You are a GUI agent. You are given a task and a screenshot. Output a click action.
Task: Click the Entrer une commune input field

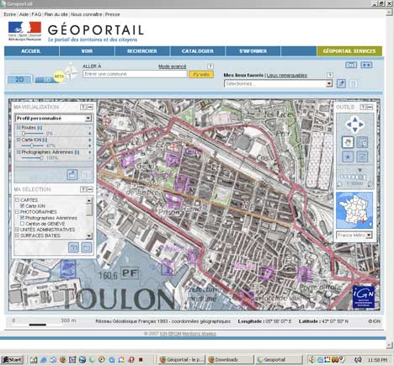click(x=135, y=74)
